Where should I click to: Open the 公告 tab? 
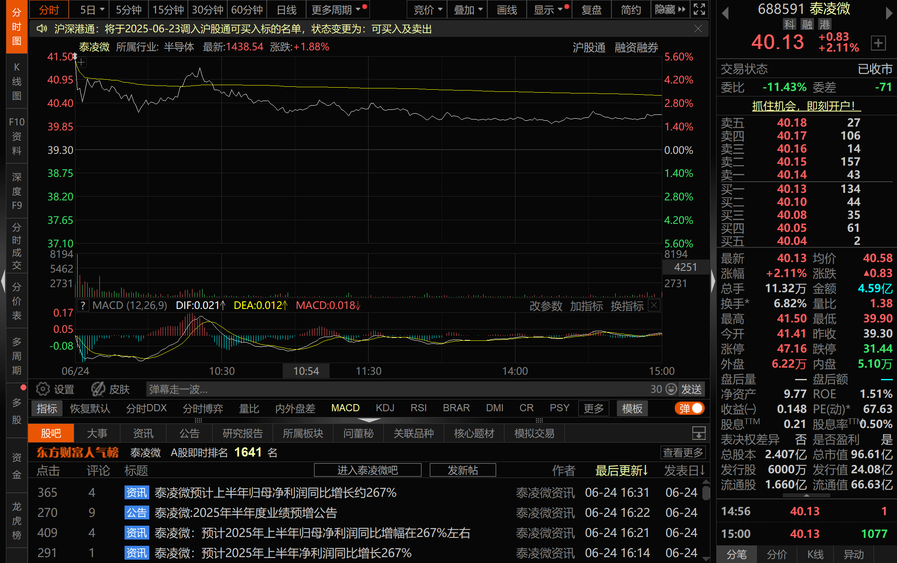click(189, 433)
